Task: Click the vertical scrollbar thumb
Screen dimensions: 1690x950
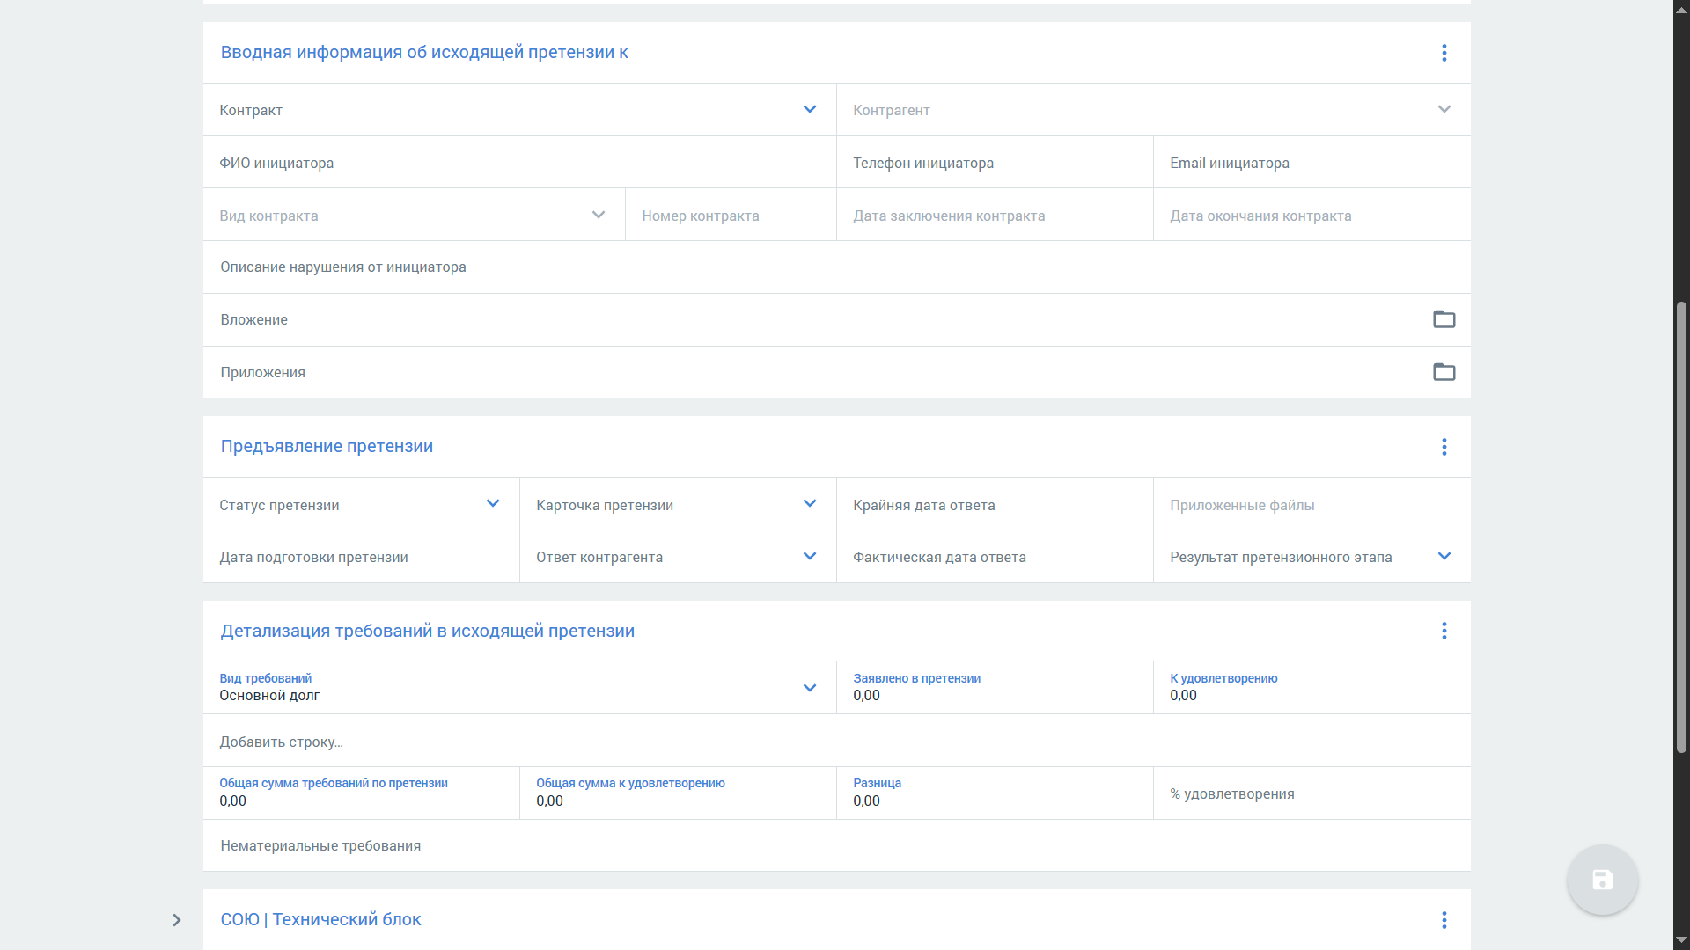Action: click(1681, 527)
